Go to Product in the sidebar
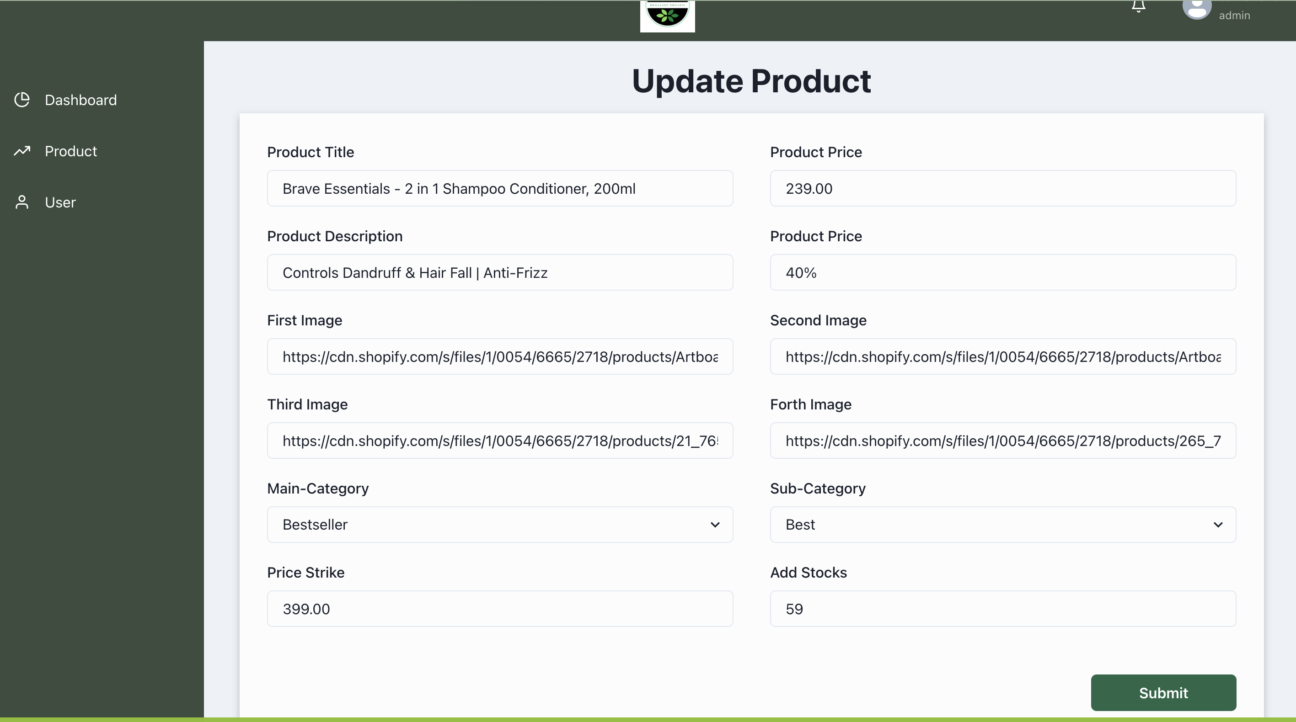The image size is (1296, 722). [71, 151]
